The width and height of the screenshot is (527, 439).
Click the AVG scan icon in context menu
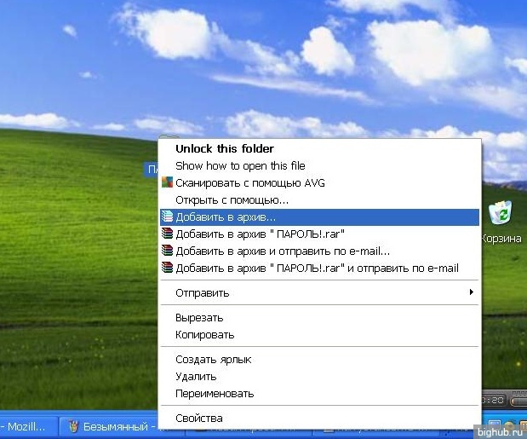point(168,182)
